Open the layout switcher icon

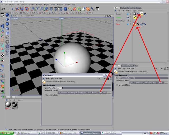point(2,15)
